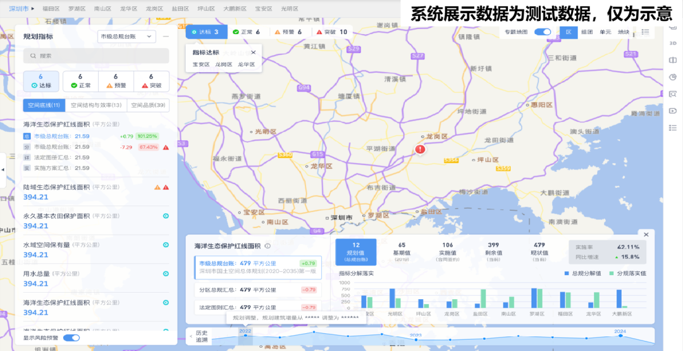Open the 市级总规台账 dropdown
683x351 pixels.
click(x=126, y=37)
